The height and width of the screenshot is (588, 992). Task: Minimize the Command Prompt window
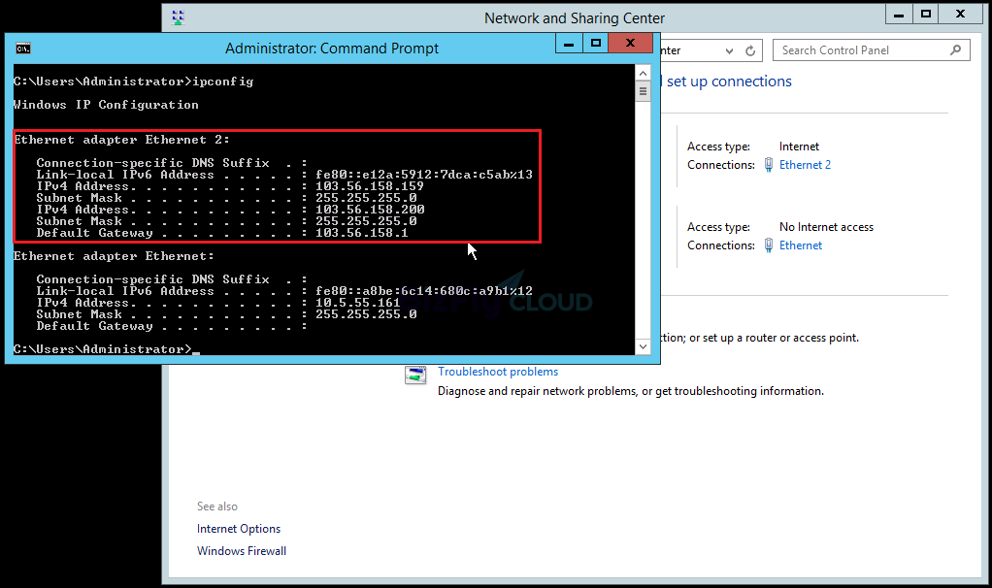(x=569, y=43)
